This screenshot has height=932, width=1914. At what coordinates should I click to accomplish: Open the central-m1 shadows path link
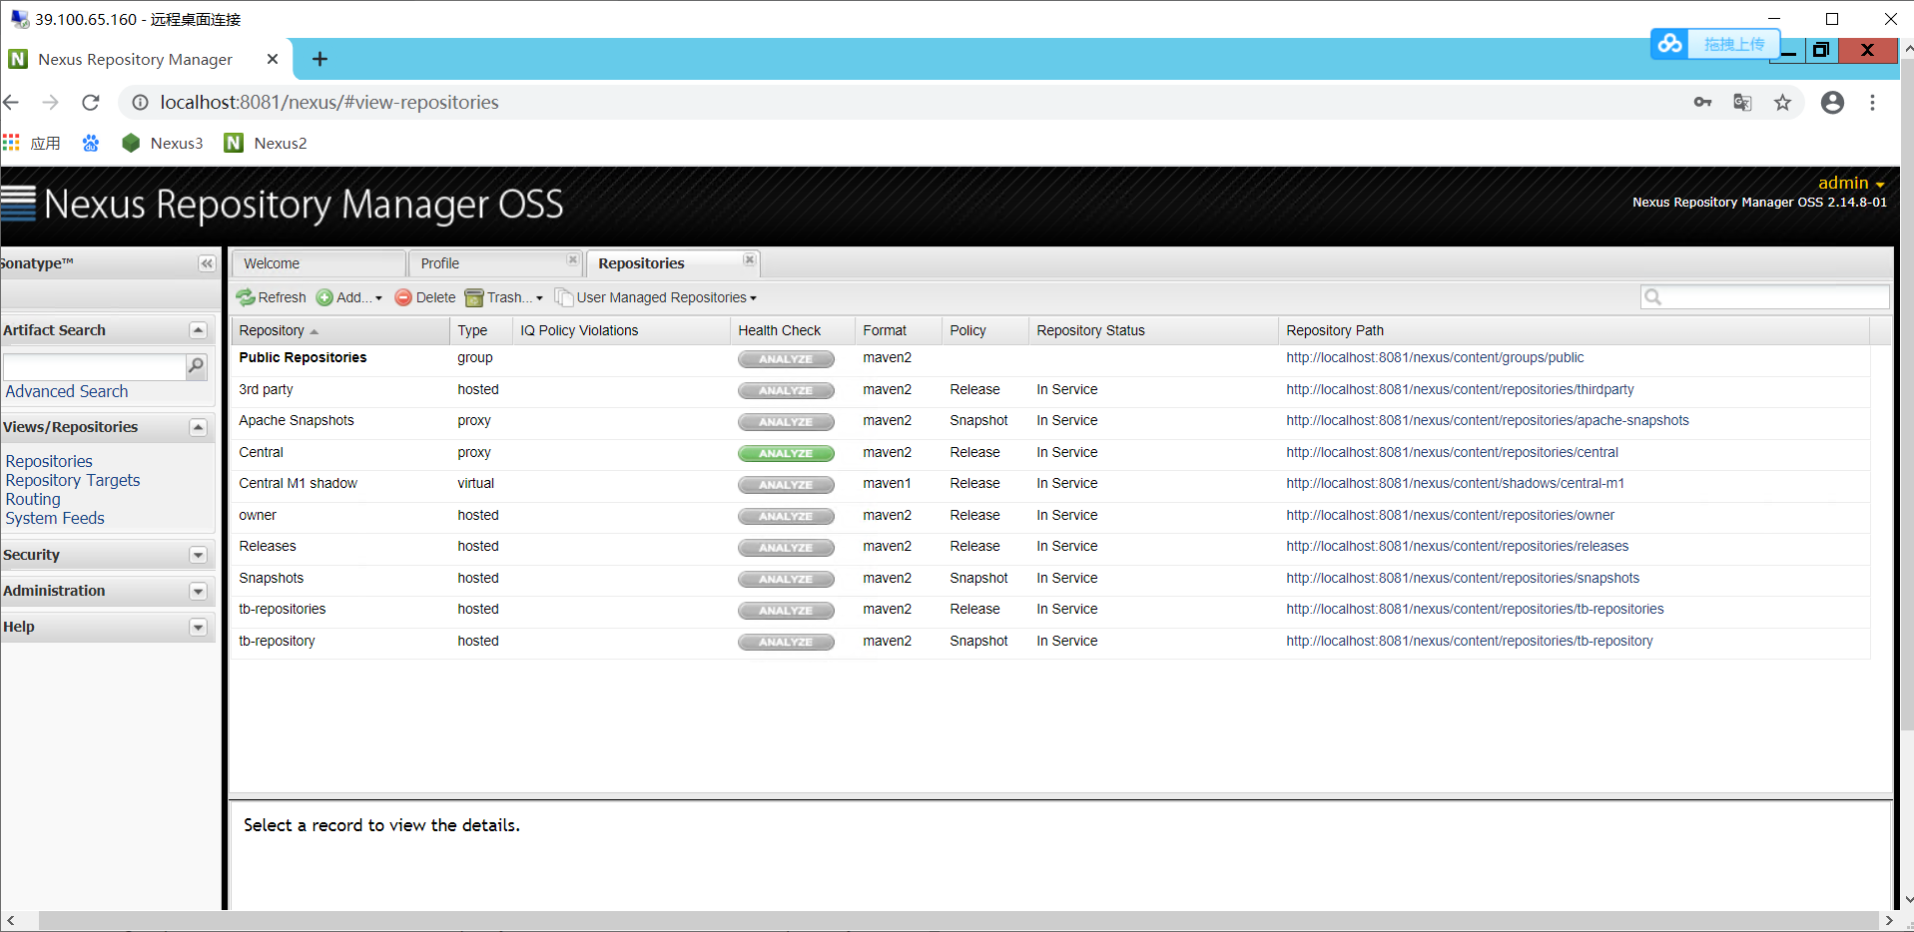click(x=1455, y=483)
